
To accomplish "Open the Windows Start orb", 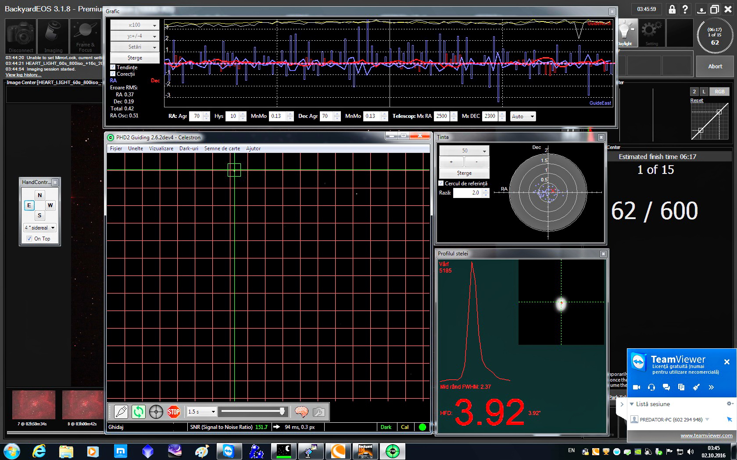I will tap(11, 451).
